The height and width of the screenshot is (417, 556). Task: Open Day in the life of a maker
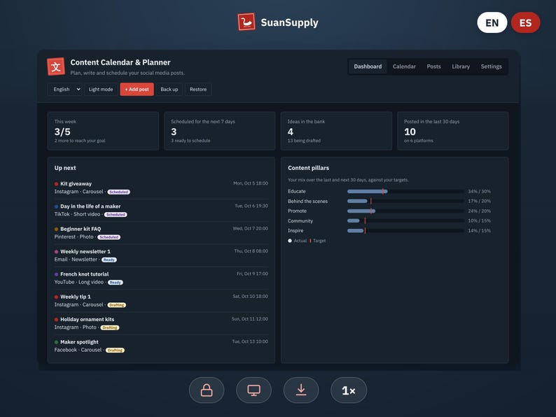(x=161, y=210)
